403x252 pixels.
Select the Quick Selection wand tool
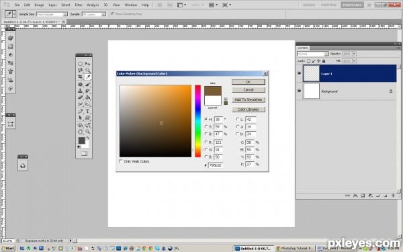pyautogui.click(x=87, y=70)
